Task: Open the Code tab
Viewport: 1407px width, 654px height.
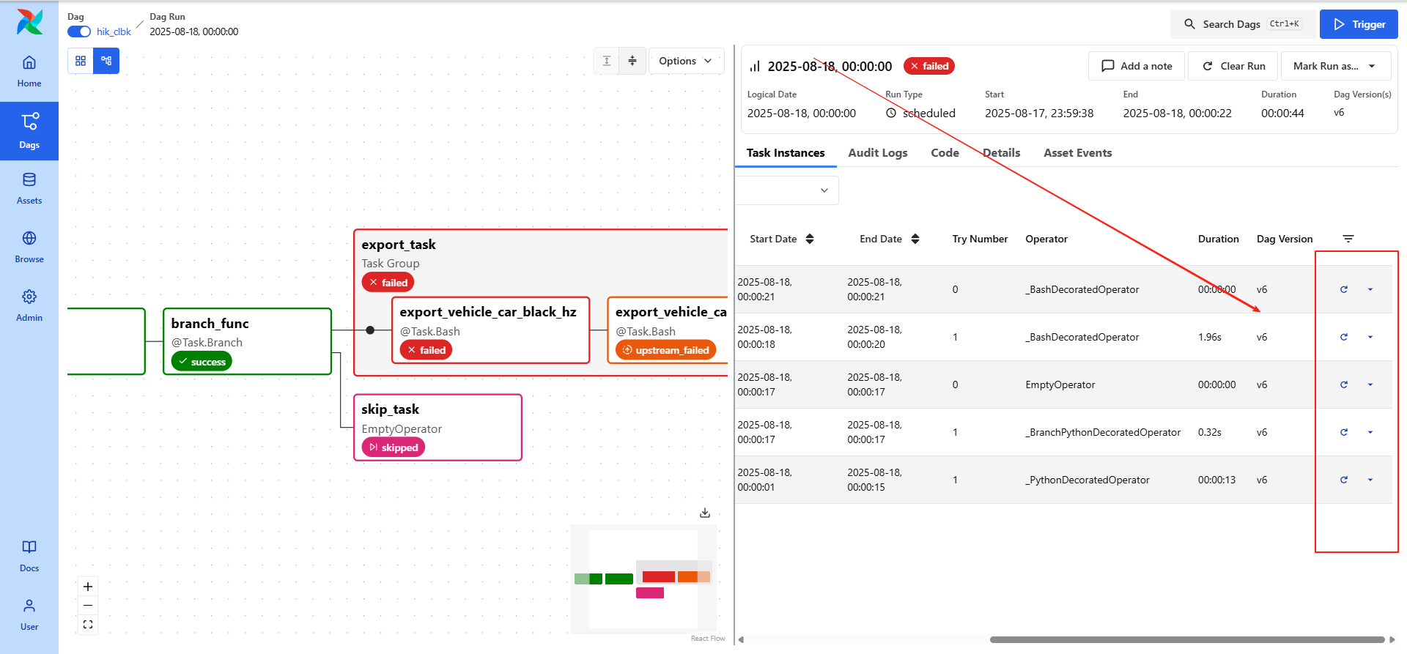Action: click(x=945, y=153)
